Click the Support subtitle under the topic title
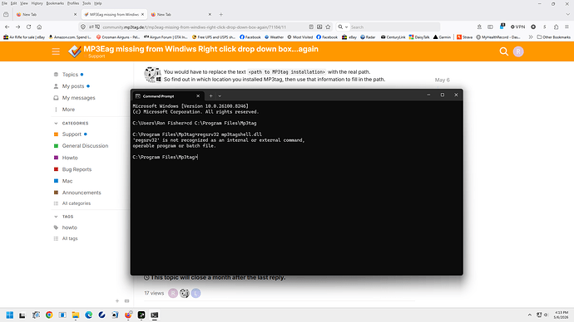Viewport: 574px width, 322px height. (96, 56)
